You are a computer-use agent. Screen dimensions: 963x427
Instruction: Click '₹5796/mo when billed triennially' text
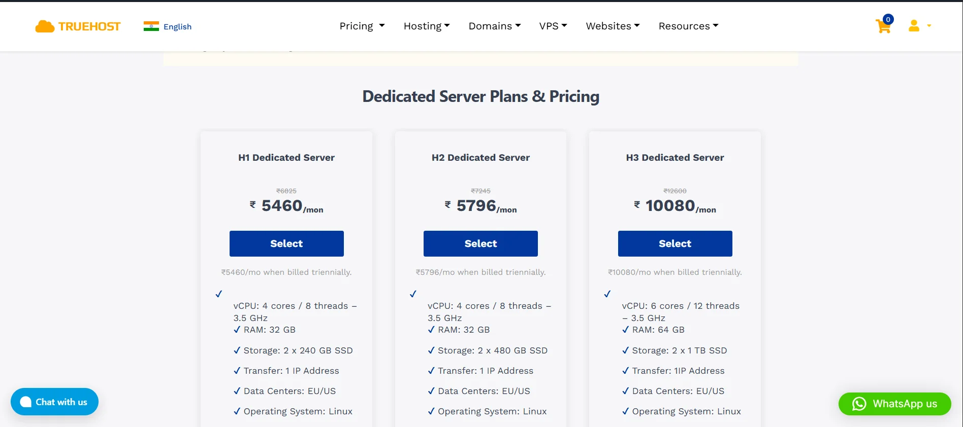coord(480,272)
